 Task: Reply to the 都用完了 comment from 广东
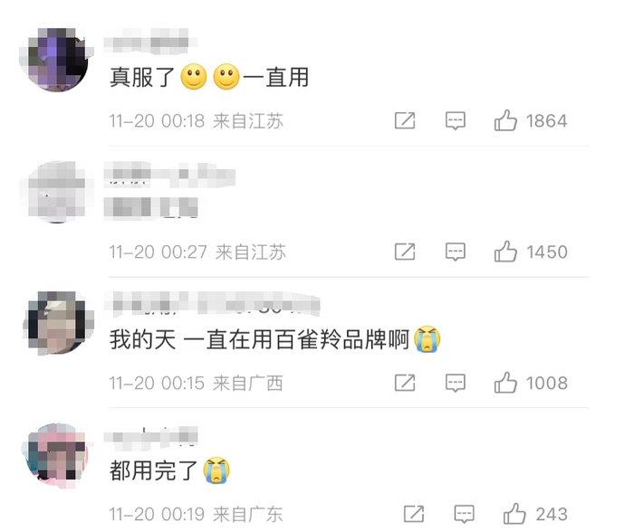point(464,514)
